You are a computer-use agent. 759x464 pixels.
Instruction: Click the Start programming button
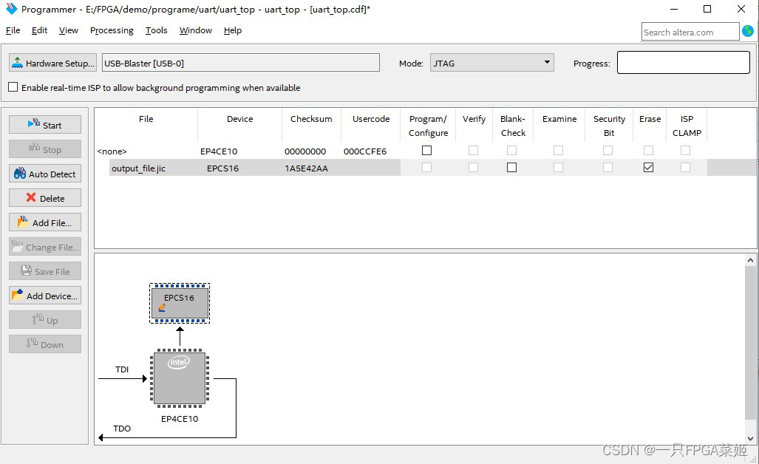tap(45, 125)
